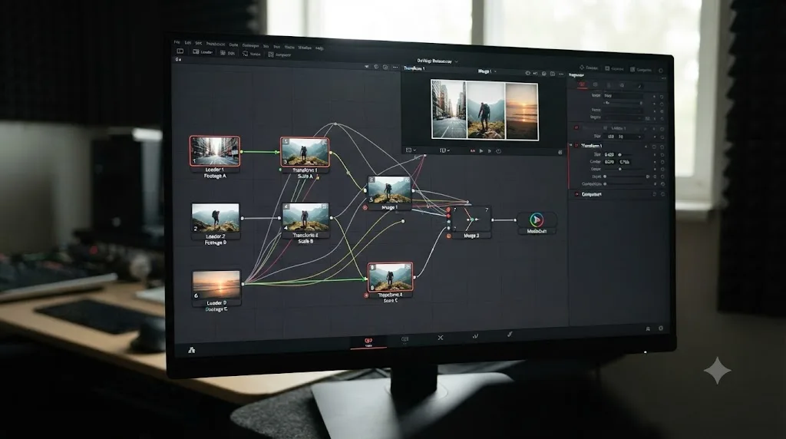Viewport: 786px width, 439px height.
Task: Select the Scale B transform node
Action: click(x=305, y=217)
